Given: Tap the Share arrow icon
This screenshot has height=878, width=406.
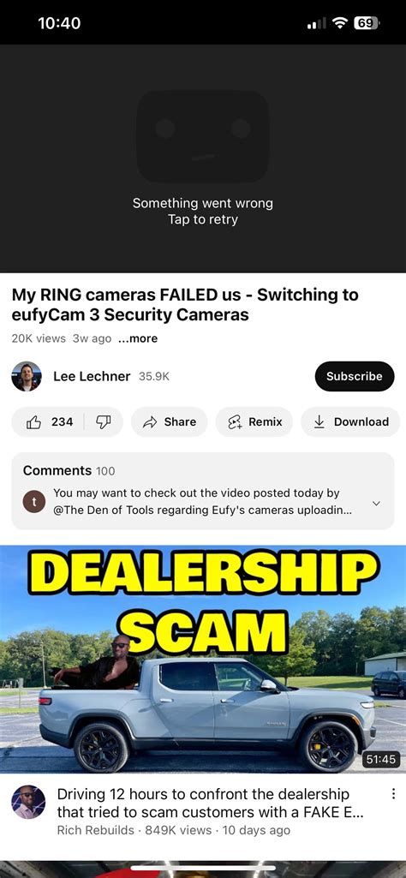Looking at the screenshot, I should pyautogui.click(x=150, y=422).
